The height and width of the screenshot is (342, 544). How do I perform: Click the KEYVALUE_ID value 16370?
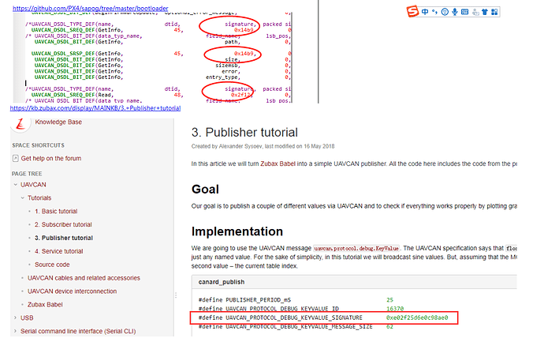click(x=395, y=309)
